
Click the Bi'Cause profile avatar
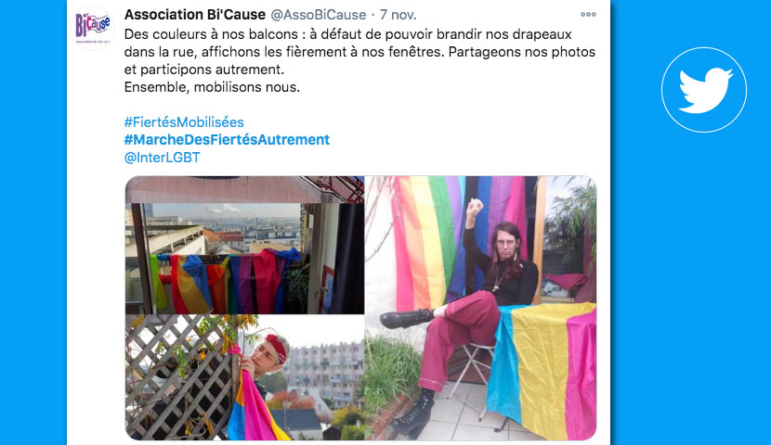(93, 27)
